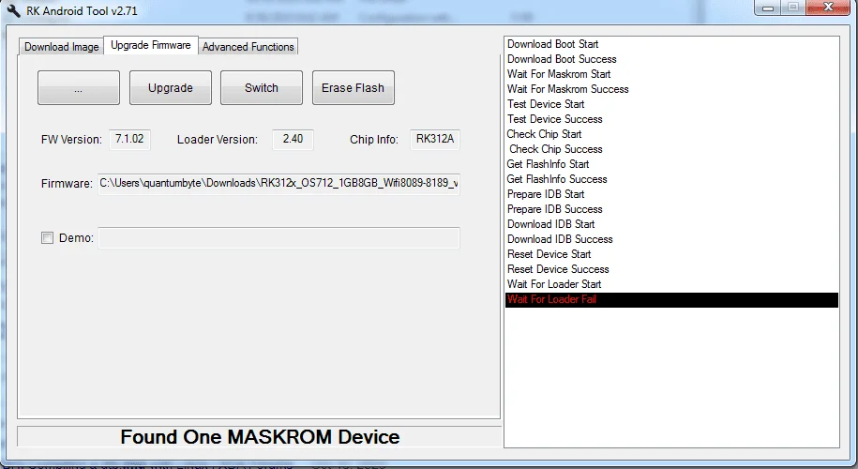Click the Chip Info field showing RK312A

(435, 139)
